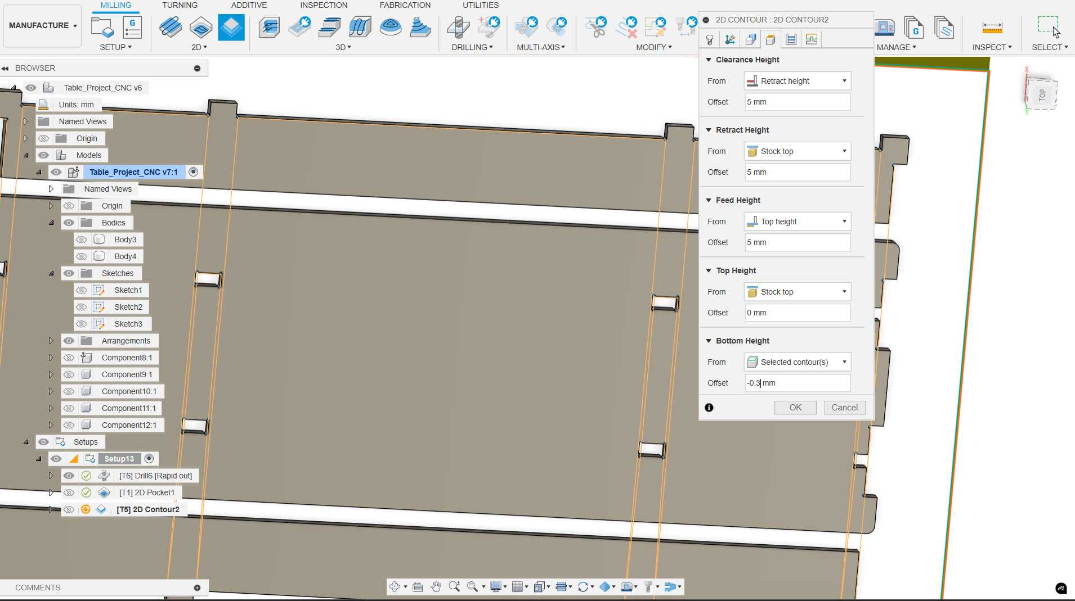The height and width of the screenshot is (601, 1075).
Task: Select the Drill tool icon in toolbar
Action: pyautogui.click(x=458, y=27)
